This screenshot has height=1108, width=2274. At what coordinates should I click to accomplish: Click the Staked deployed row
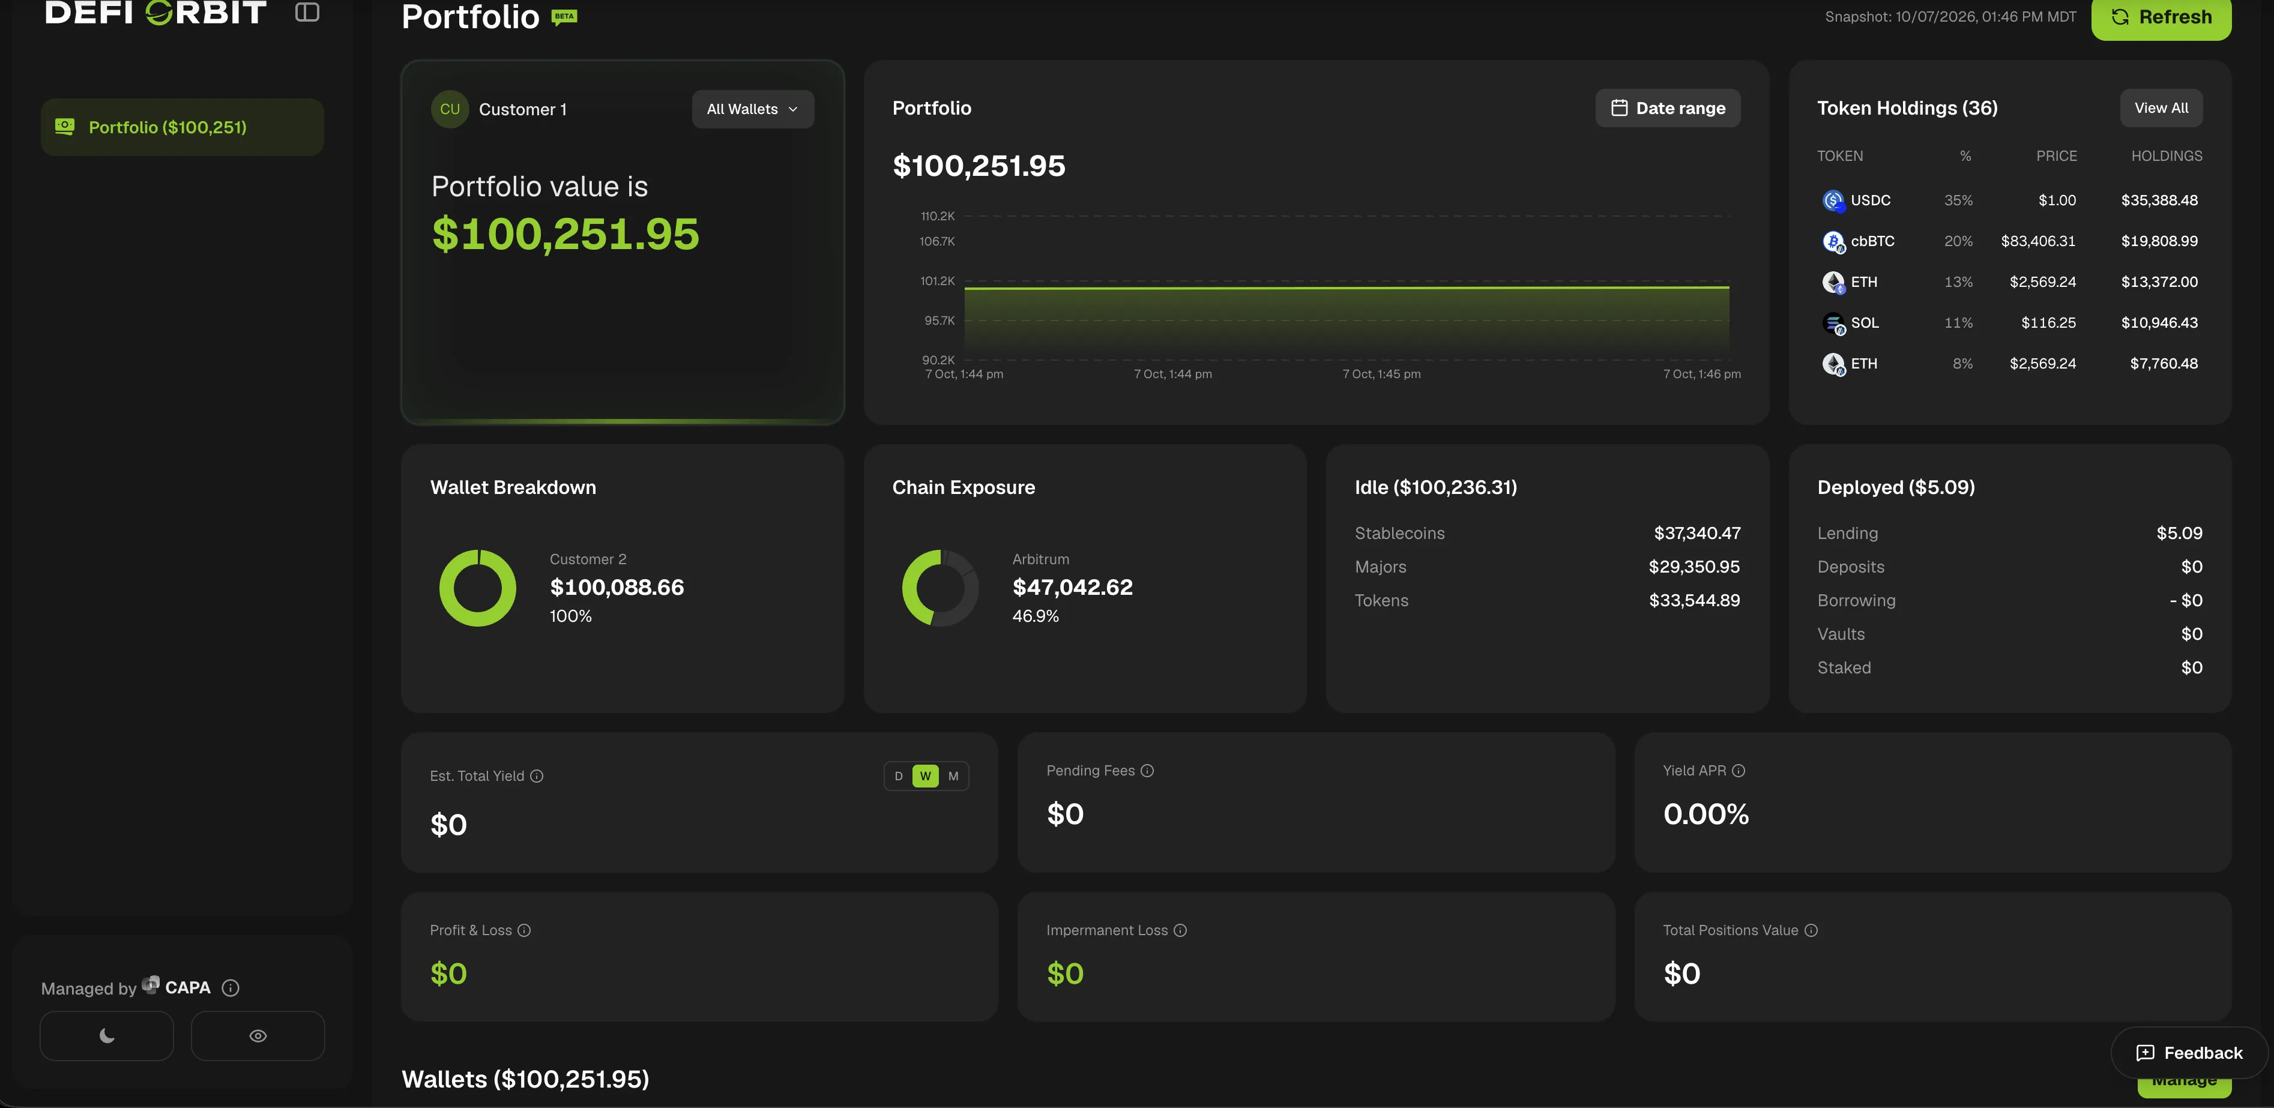point(2010,667)
